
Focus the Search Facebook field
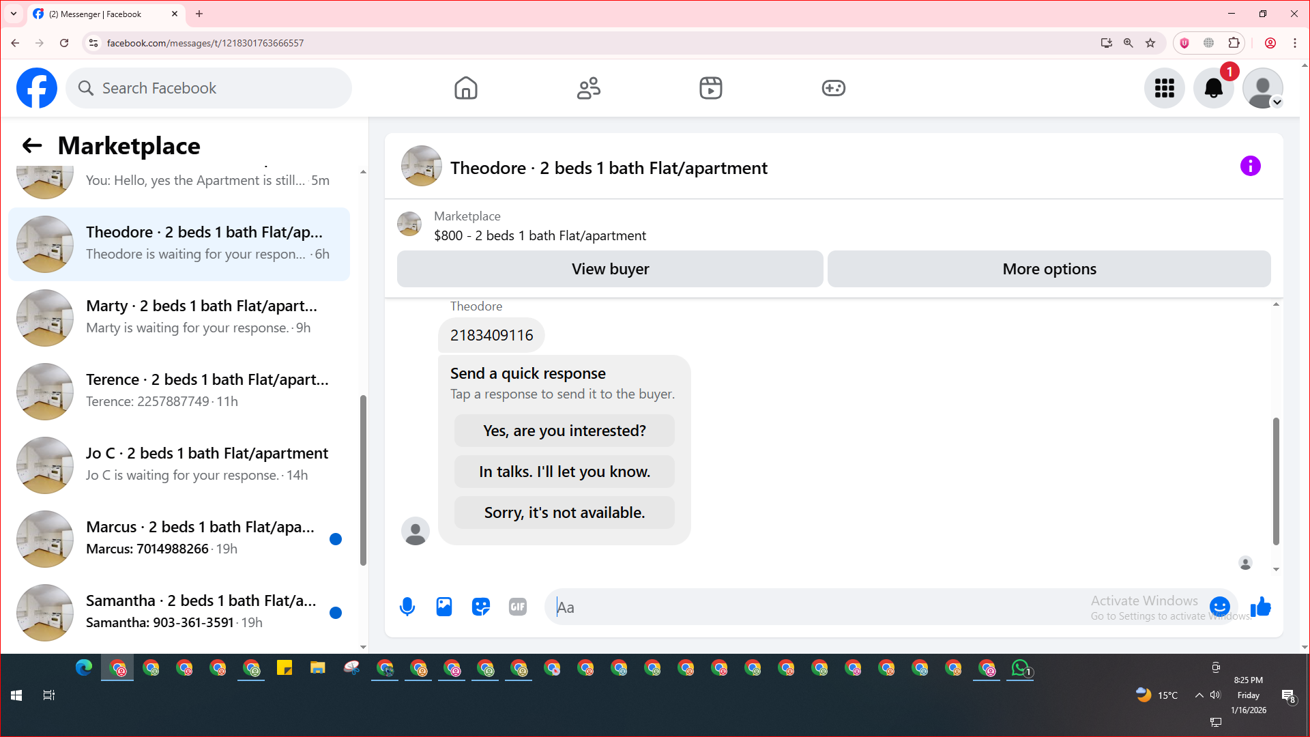coord(209,88)
